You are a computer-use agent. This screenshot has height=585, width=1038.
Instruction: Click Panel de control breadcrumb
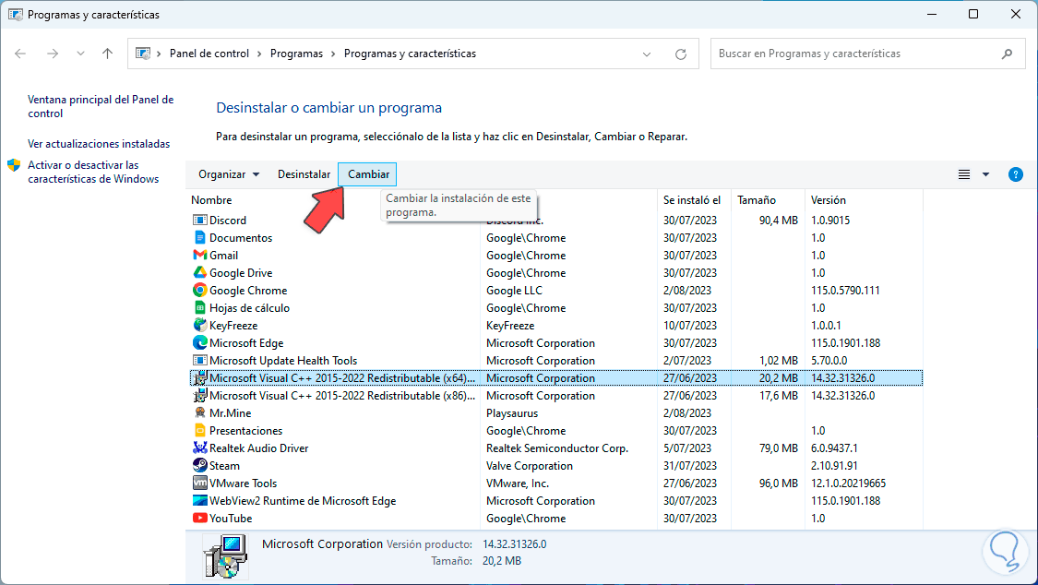click(209, 54)
